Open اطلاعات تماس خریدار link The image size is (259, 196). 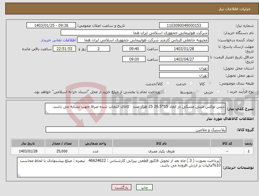pos(58,40)
